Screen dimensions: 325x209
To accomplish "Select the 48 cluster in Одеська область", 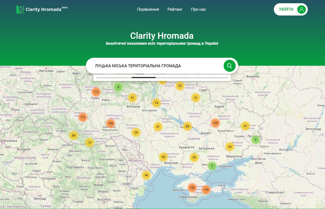I will tap(146, 175).
